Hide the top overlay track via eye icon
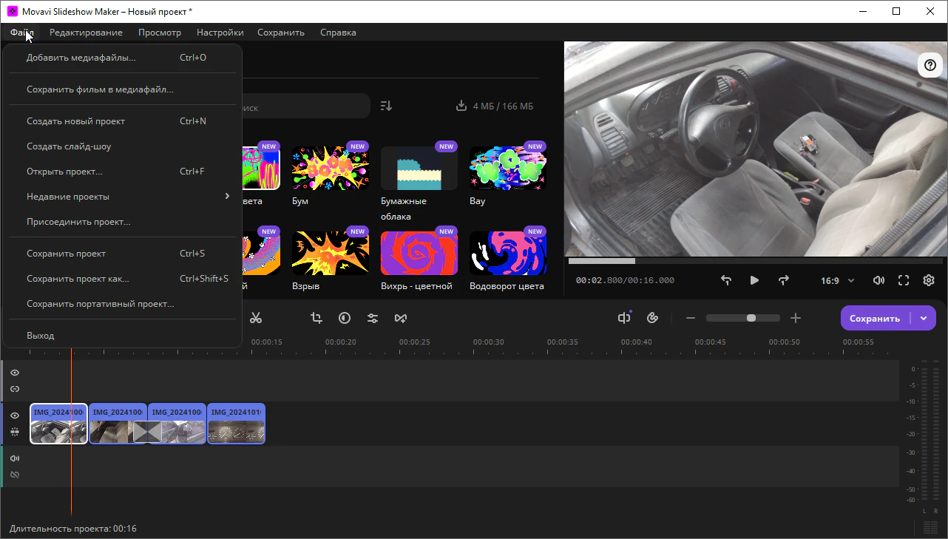The width and height of the screenshot is (948, 539). pos(15,373)
